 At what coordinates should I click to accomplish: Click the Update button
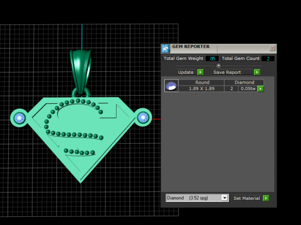[x=186, y=72]
